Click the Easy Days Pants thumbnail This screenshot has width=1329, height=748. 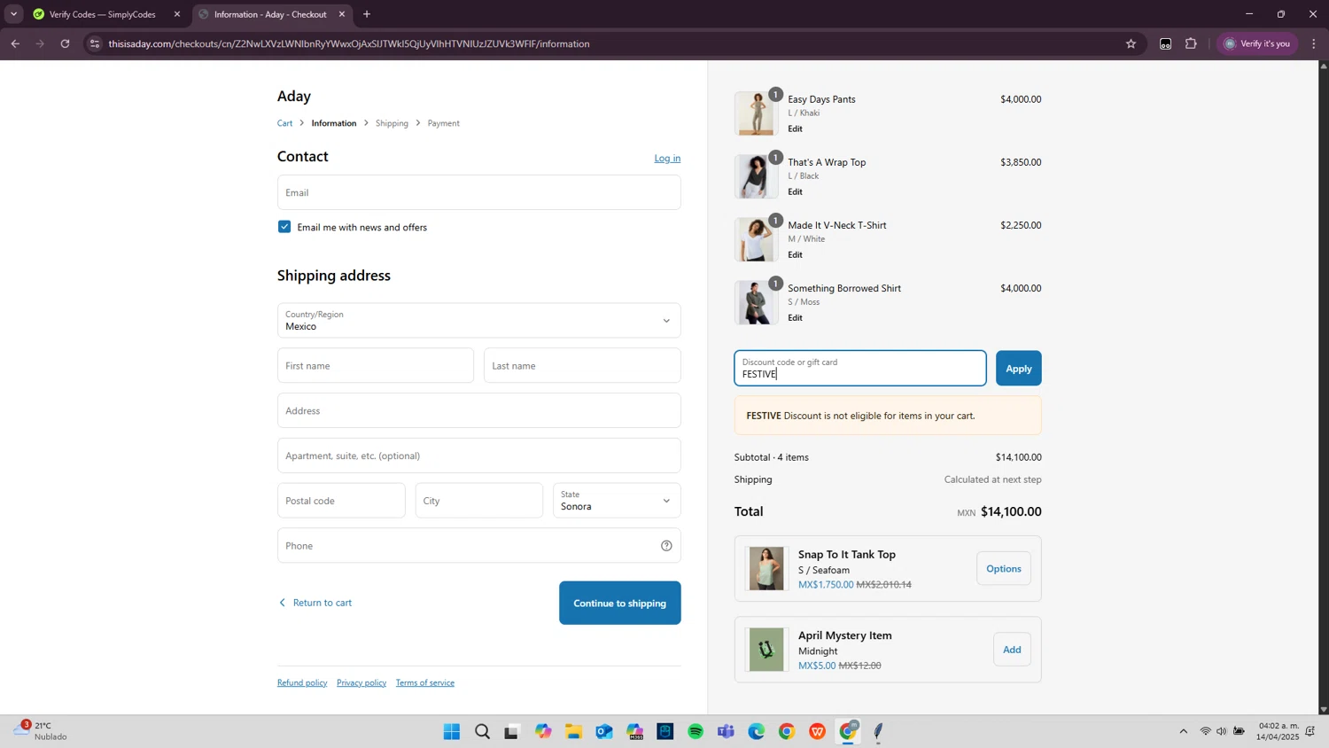click(x=756, y=113)
